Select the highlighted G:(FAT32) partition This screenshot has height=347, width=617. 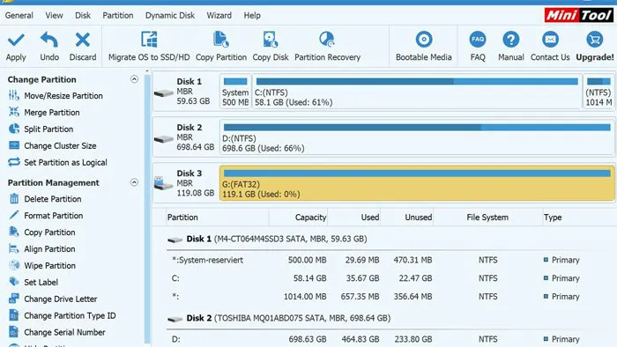click(417, 183)
